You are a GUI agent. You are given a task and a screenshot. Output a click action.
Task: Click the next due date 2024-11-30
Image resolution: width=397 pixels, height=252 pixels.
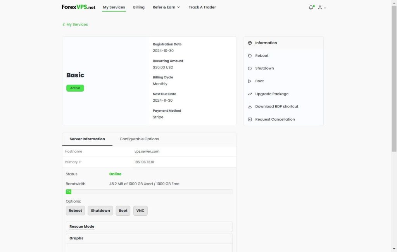click(162, 100)
